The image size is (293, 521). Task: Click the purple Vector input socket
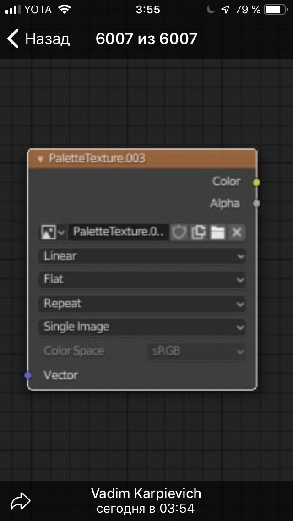tap(28, 376)
